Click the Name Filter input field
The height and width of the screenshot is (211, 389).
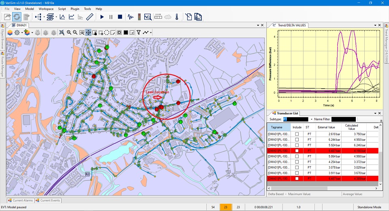[343, 120]
